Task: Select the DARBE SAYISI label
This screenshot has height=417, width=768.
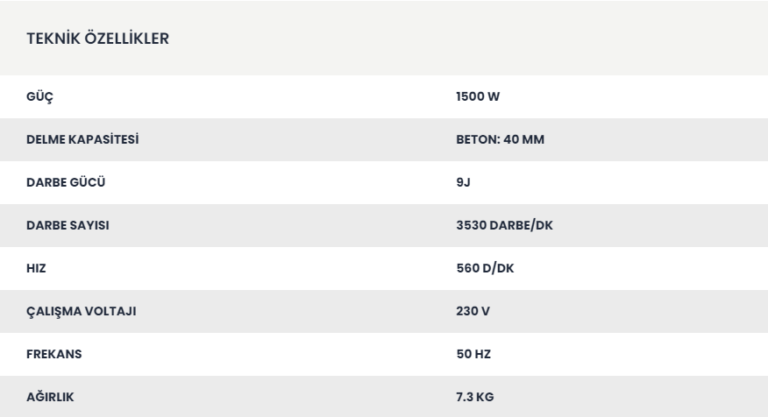Action: click(68, 225)
